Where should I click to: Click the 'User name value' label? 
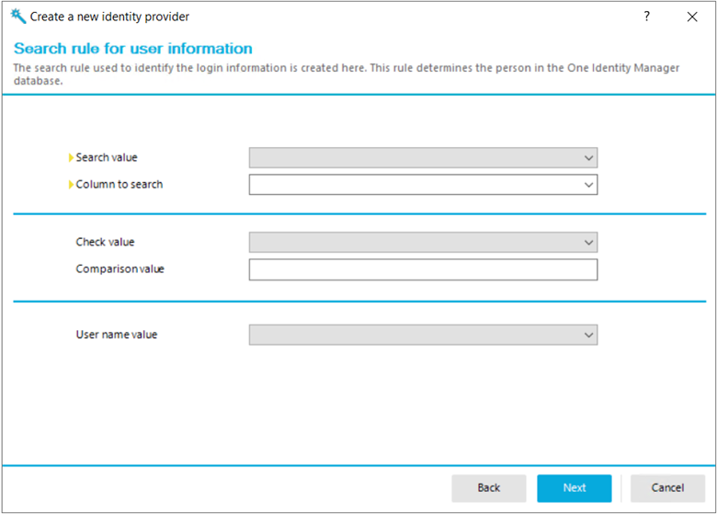(116, 335)
